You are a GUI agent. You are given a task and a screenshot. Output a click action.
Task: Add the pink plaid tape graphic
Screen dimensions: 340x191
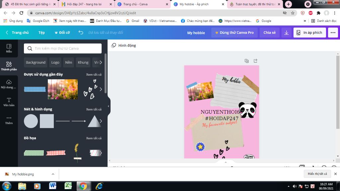pos(56,153)
